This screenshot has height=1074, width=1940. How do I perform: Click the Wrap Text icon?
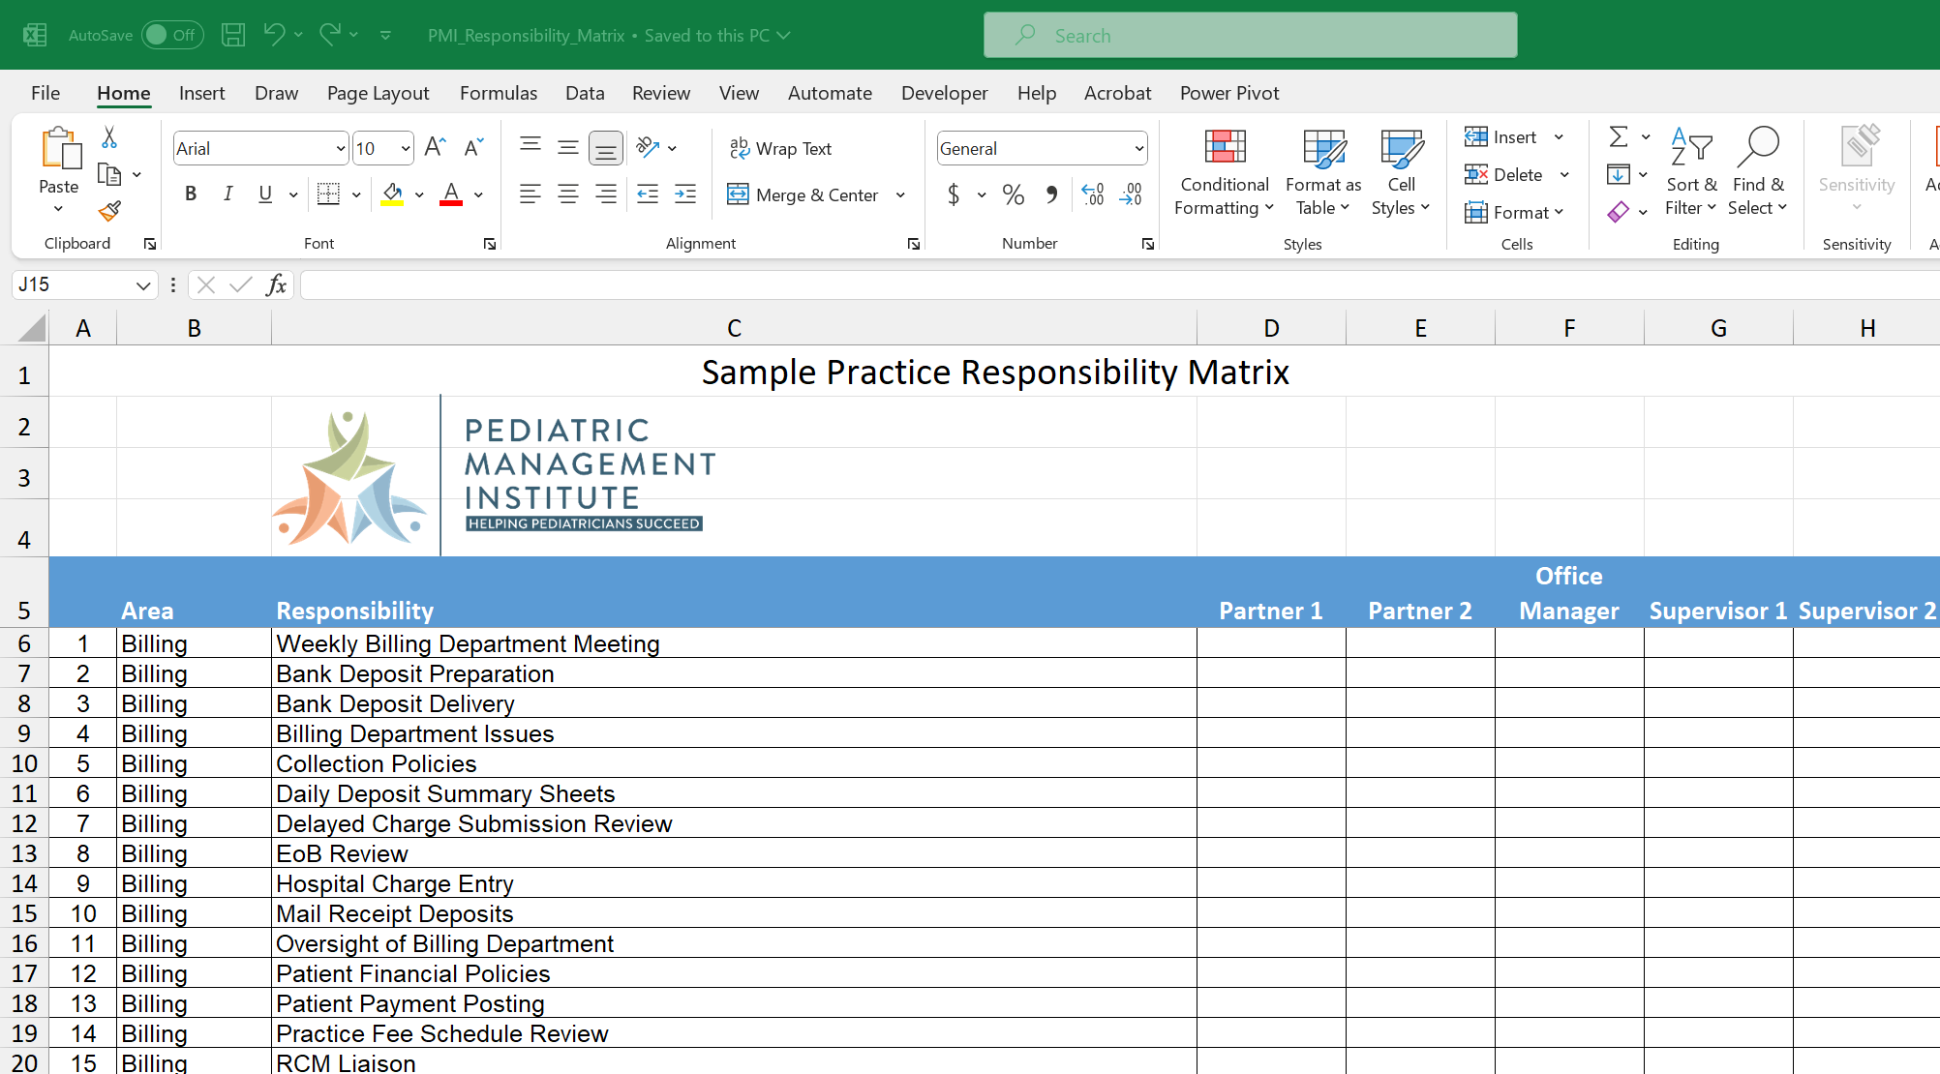[x=781, y=148]
